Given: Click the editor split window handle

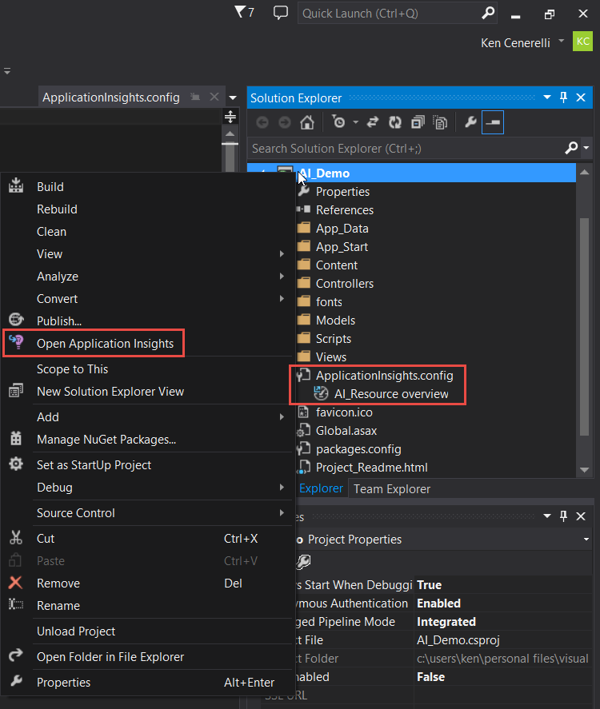Looking at the screenshot, I should [x=230, y=117].
